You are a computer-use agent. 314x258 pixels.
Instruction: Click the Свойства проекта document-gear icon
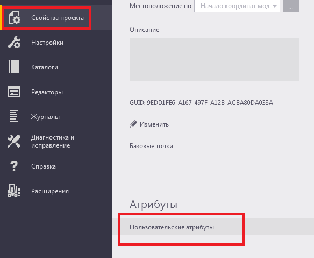[14, 18]
